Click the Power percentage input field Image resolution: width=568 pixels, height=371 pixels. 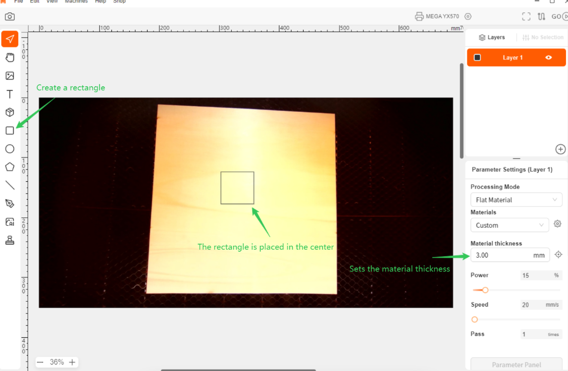click(541, 275)
